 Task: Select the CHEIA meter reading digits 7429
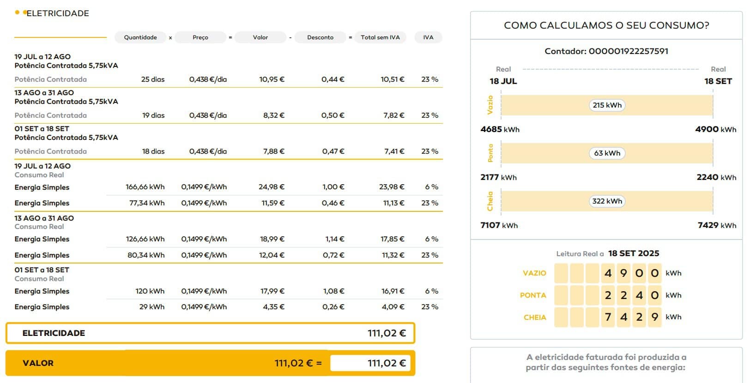point(631,317)
